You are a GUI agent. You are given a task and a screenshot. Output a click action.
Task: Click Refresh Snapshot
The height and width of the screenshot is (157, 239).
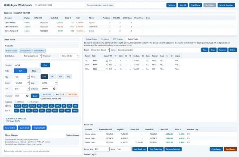click(226, 5)
